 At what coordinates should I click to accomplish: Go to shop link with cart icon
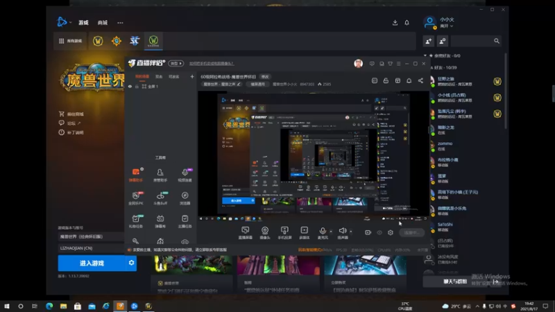pyautogui.click(x=71, y=114)
